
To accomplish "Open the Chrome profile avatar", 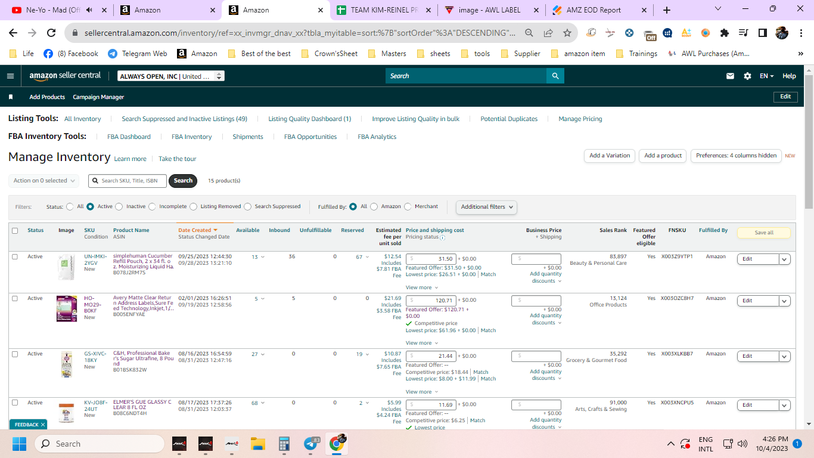I will coord(782,33).
